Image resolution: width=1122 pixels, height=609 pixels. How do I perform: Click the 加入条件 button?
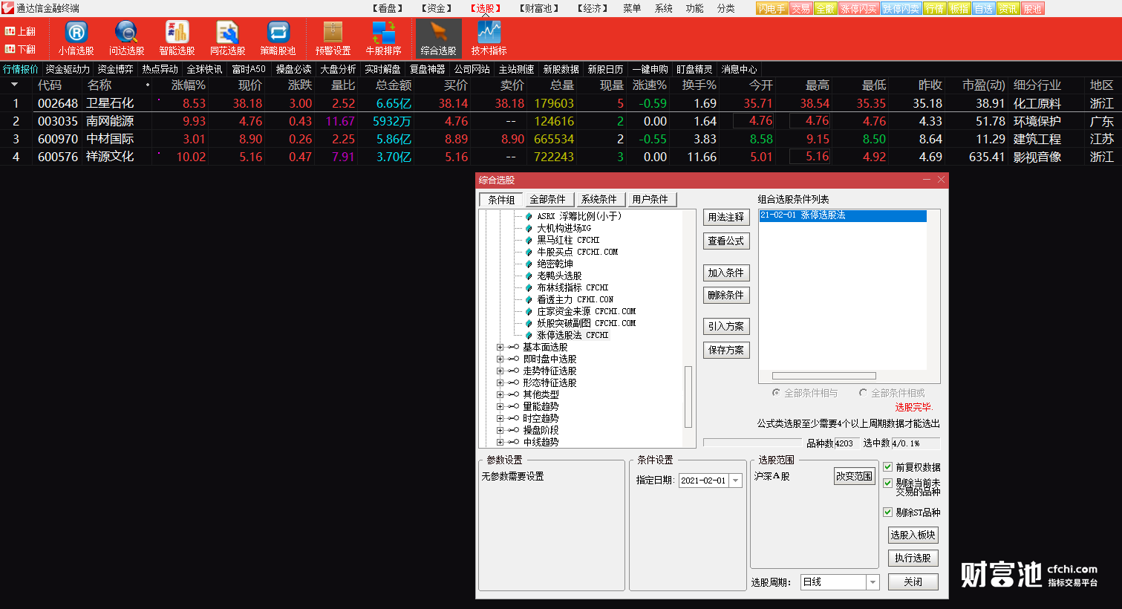[x=726, y=273]
